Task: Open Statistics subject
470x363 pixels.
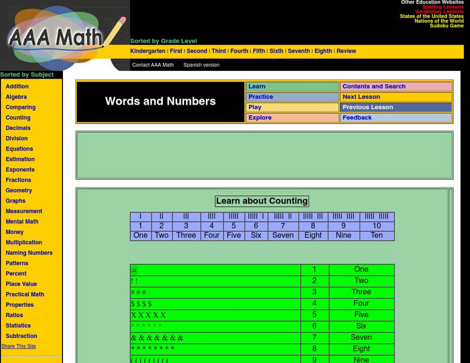Action: 18,325
